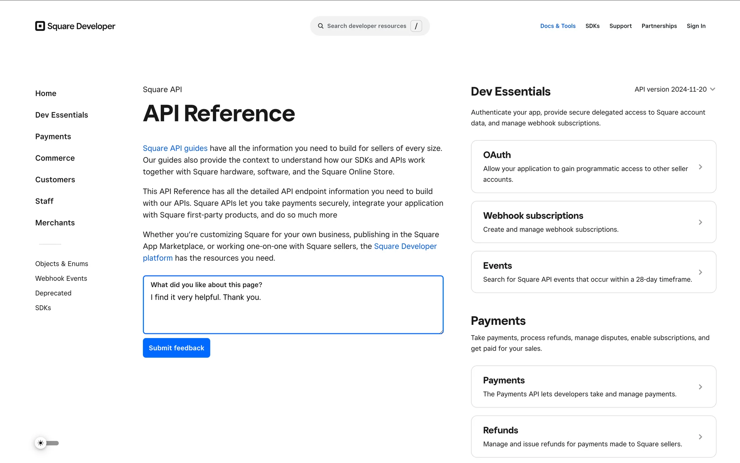
Task: Click the Payments card chevron arrow
Action: [700, 387]
